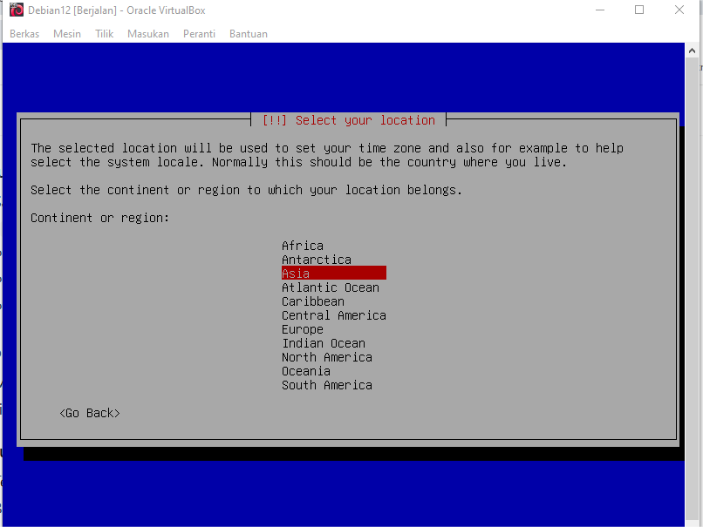Open the Mesin menu

coord(67,34)
